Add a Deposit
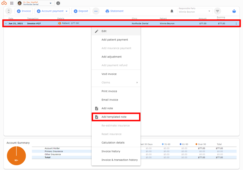This screenshot has height=170, width=243. click(81, 11)
